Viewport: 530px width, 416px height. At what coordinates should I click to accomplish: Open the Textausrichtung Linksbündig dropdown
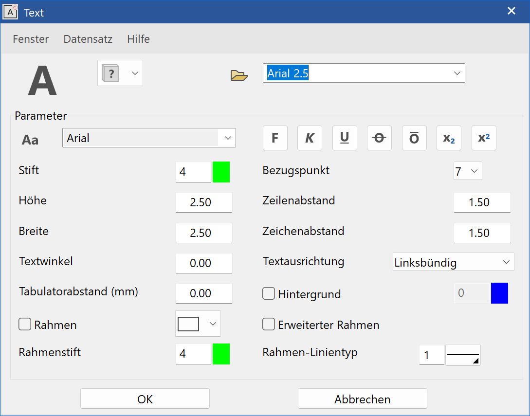[453, 262]
